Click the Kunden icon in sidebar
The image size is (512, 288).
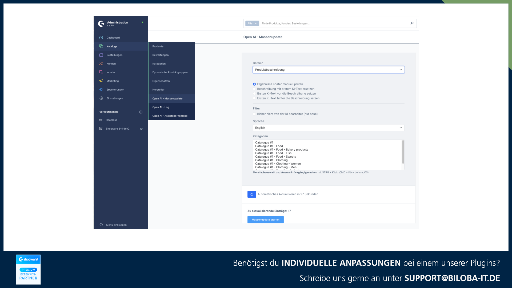click(x=101, y=64)
